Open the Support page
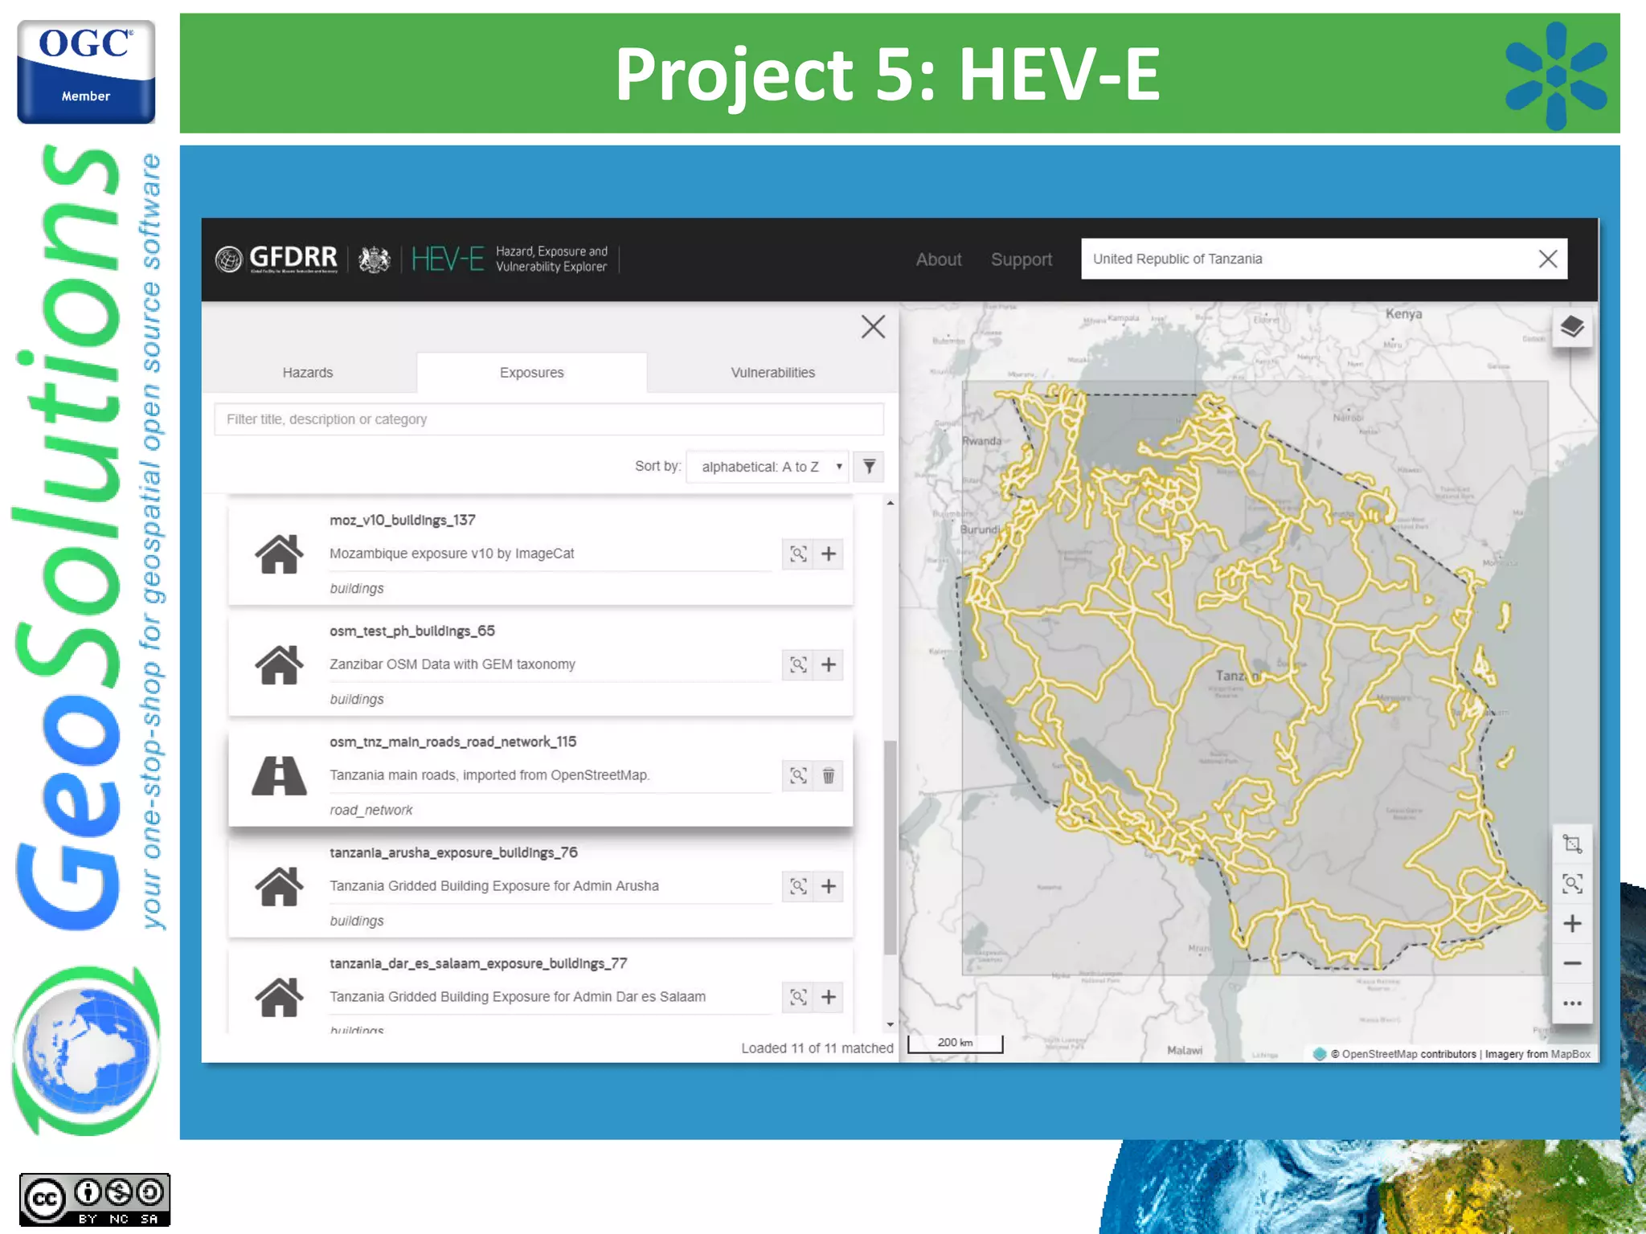Viewport: 1646px width, 1234px height. pyautogui.click(x=1022, y=259)
